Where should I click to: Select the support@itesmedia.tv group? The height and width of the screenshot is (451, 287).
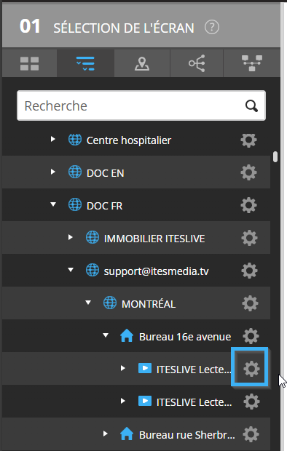(x=156, y=271)
